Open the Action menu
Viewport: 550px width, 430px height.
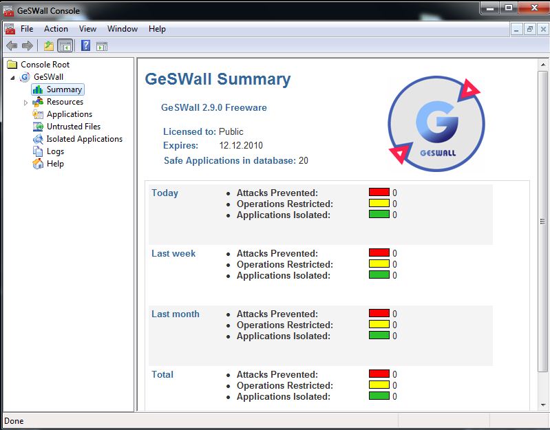click(x=56, y=29)
